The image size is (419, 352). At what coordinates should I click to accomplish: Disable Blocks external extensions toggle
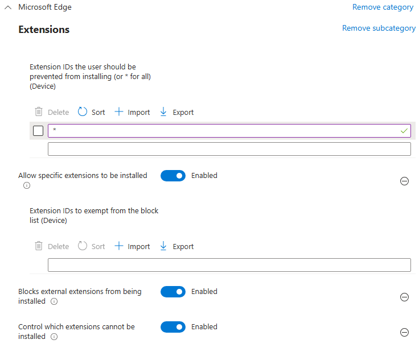point(173,292)
